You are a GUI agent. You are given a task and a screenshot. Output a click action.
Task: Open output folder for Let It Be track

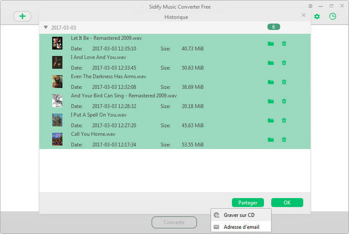(271, 44)
